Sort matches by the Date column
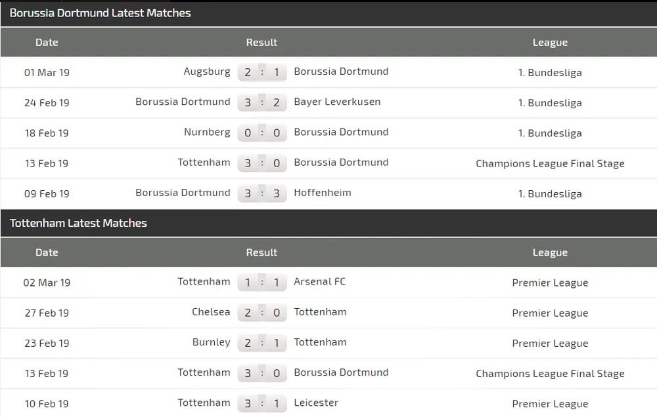Image resolution: width=657 pixels, height=417 pixels. click(x=47, y=42)
